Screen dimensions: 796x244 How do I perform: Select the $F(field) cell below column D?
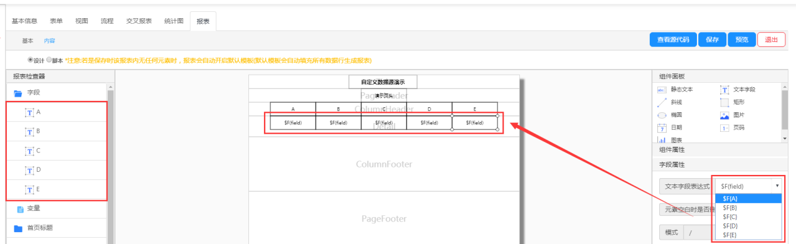[x=429, y=123]
